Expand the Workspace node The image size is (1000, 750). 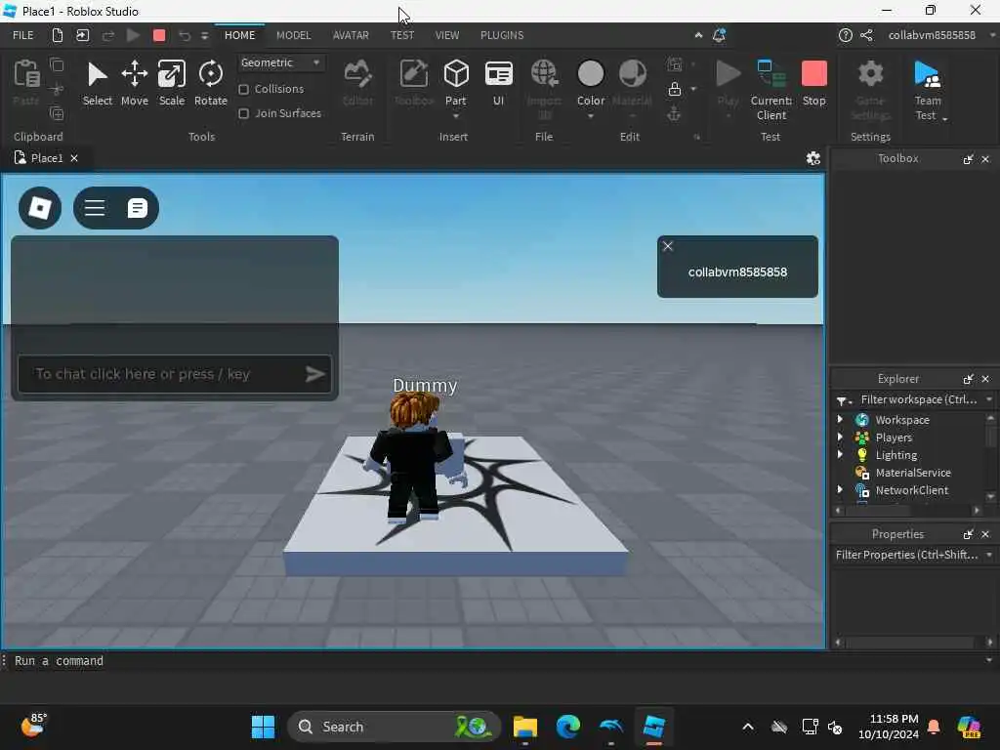pyautogui.click(x=840, y=420)
